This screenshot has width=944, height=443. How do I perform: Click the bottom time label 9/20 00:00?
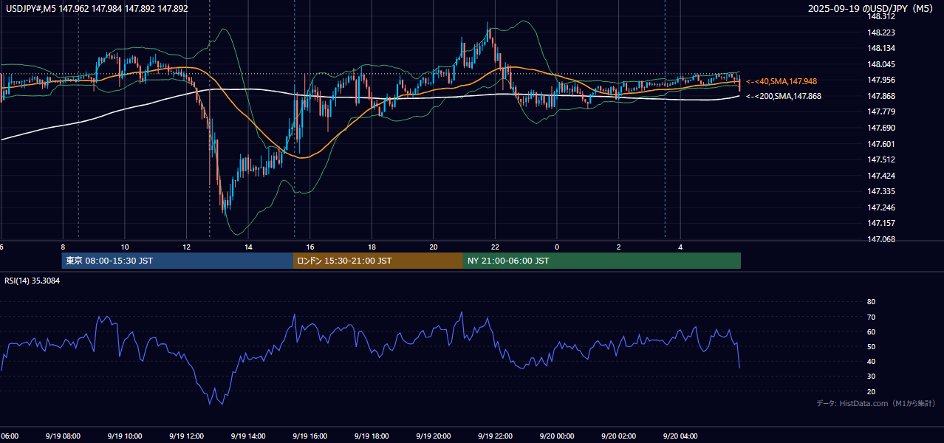(x=556, y=436)
